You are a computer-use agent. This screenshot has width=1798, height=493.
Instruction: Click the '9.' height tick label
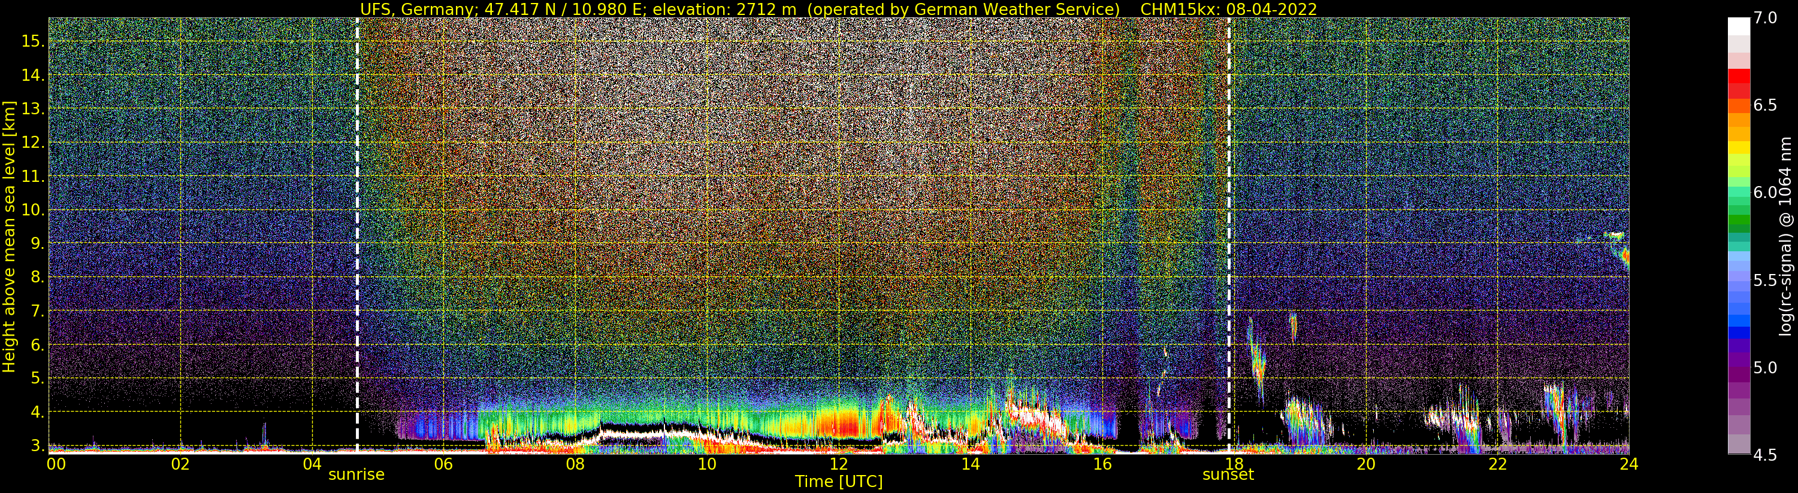click(37, 244)
